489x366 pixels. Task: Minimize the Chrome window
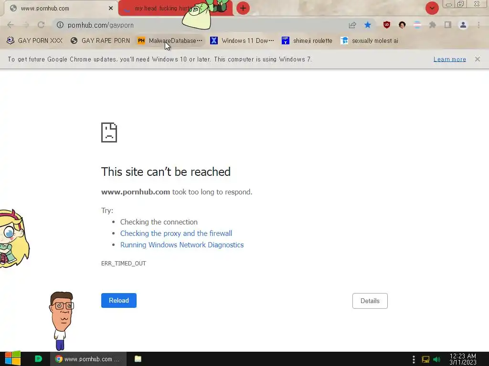449,4
